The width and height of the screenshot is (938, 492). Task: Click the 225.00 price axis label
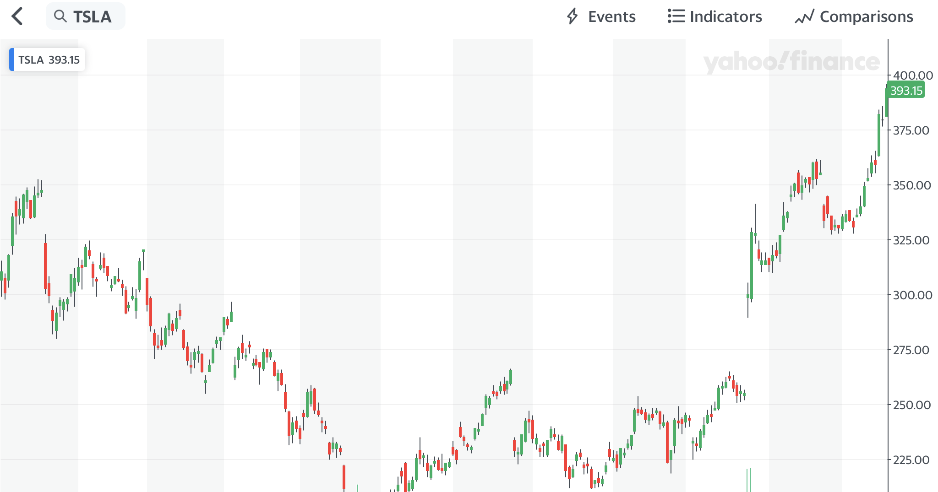click(x=911, y=460)
